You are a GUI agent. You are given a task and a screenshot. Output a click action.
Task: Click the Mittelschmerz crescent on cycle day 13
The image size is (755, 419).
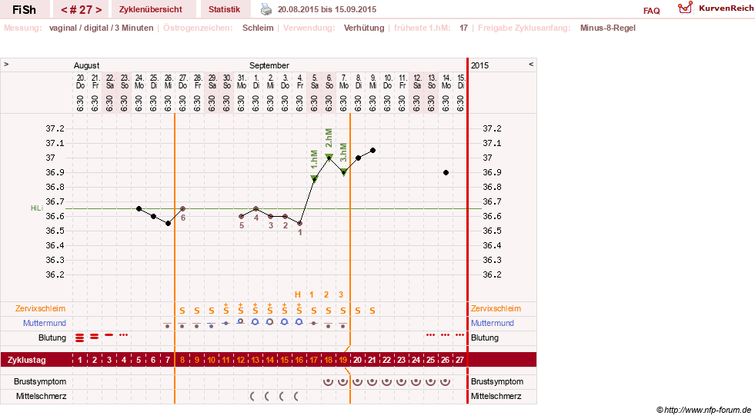252,397
